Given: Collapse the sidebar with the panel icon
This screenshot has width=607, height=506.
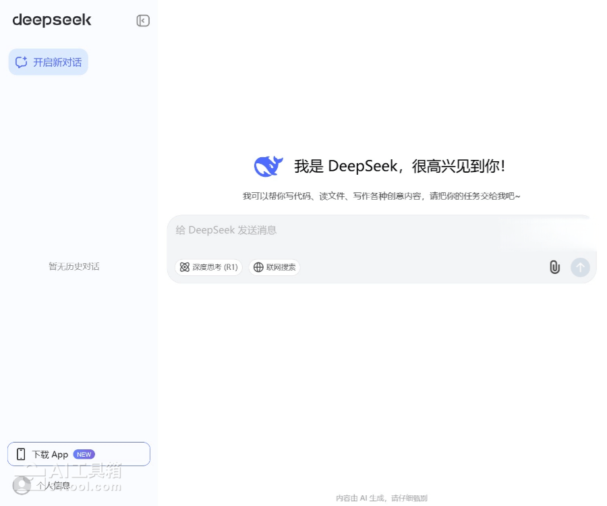Looking at the screenshot, I should [x=143, y=21].
